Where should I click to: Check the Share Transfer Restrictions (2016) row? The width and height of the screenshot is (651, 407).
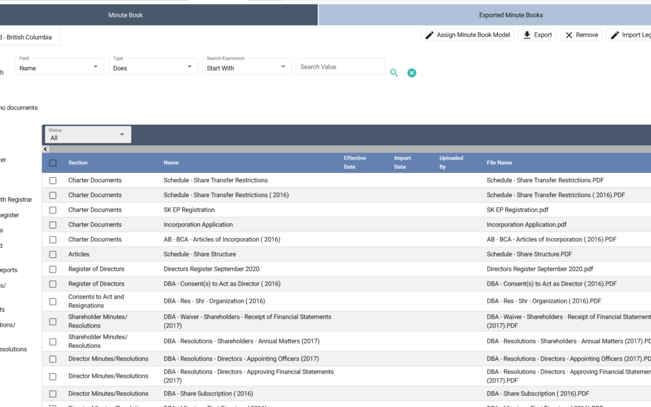[x=52, y=195]
